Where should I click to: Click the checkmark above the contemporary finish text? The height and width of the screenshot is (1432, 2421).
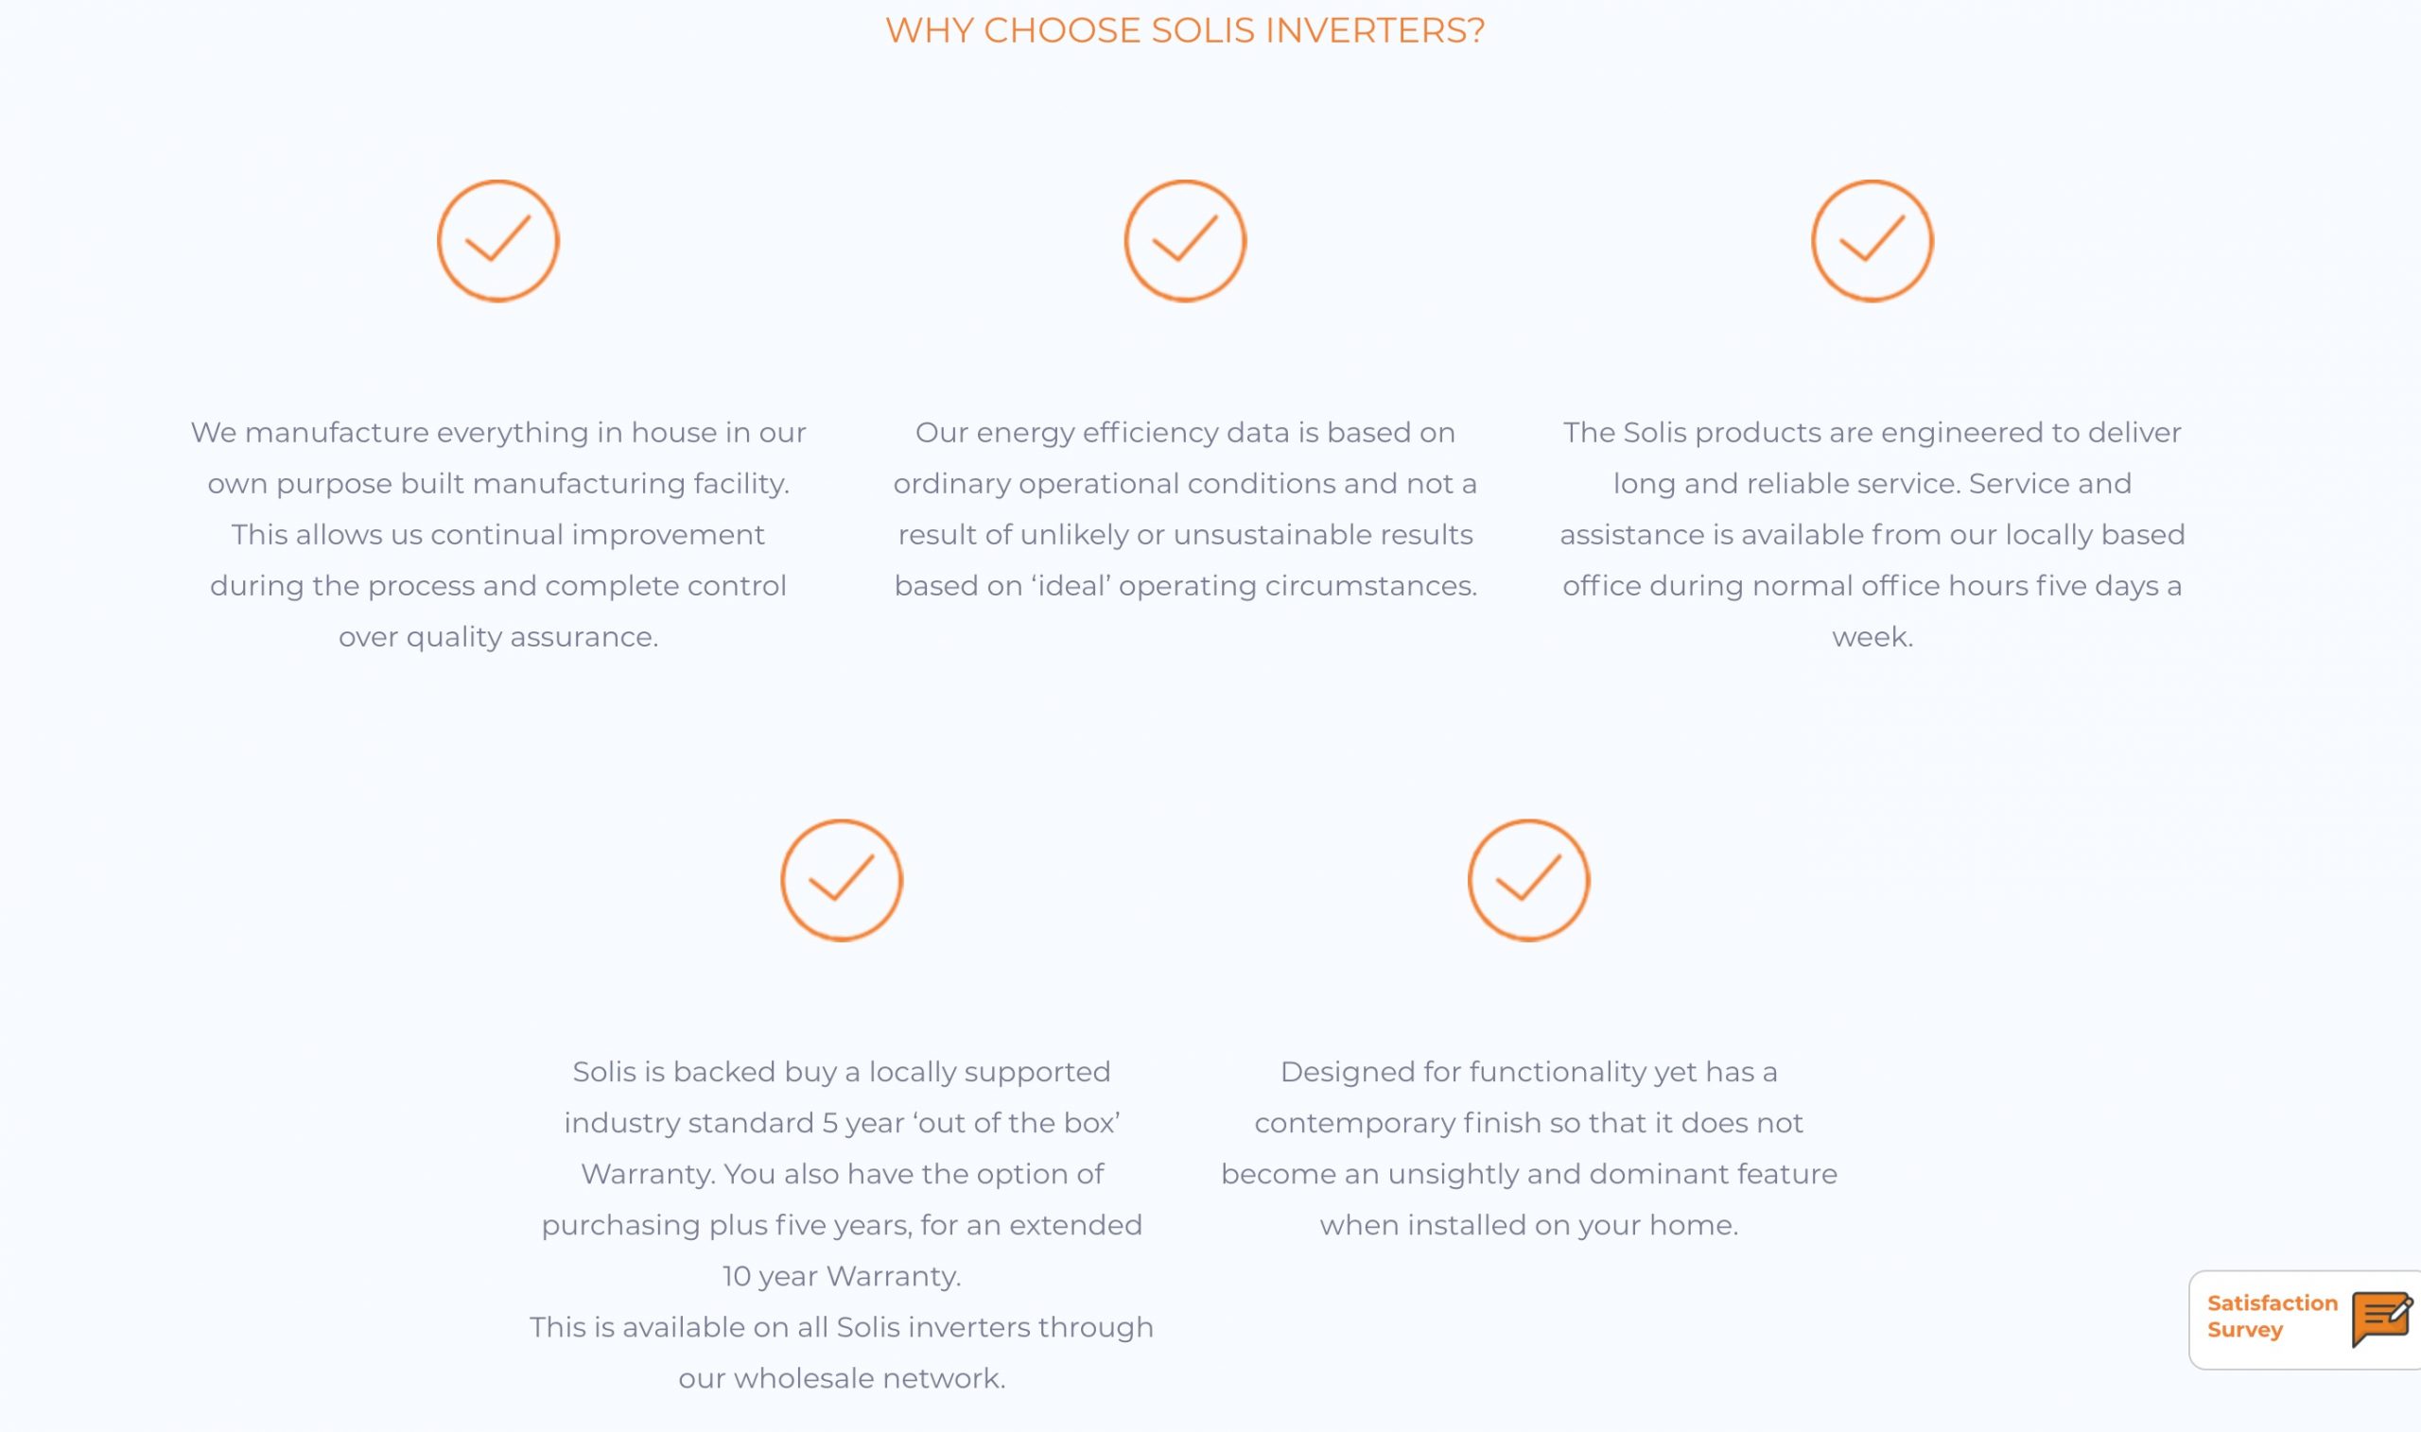click(1529, 880)
